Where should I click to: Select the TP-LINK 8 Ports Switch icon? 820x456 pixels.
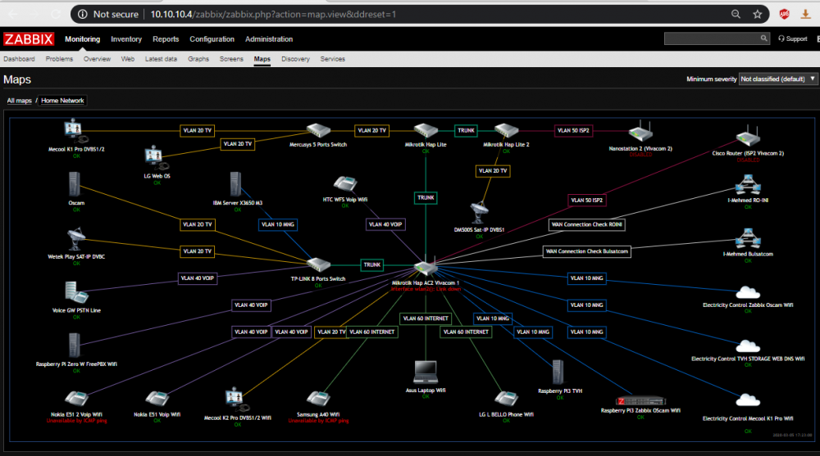pos(318,264)
